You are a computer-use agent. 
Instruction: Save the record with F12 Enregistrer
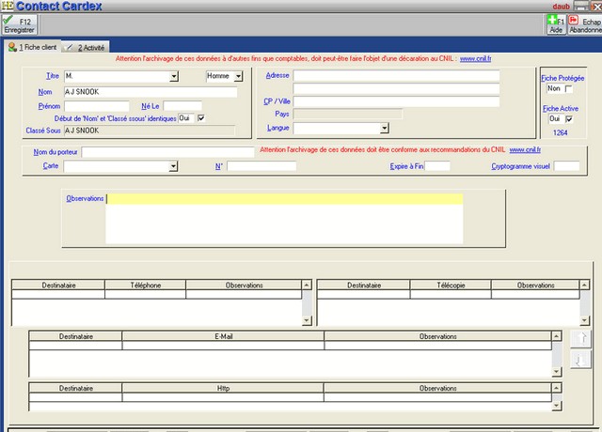tap(19, 24)
